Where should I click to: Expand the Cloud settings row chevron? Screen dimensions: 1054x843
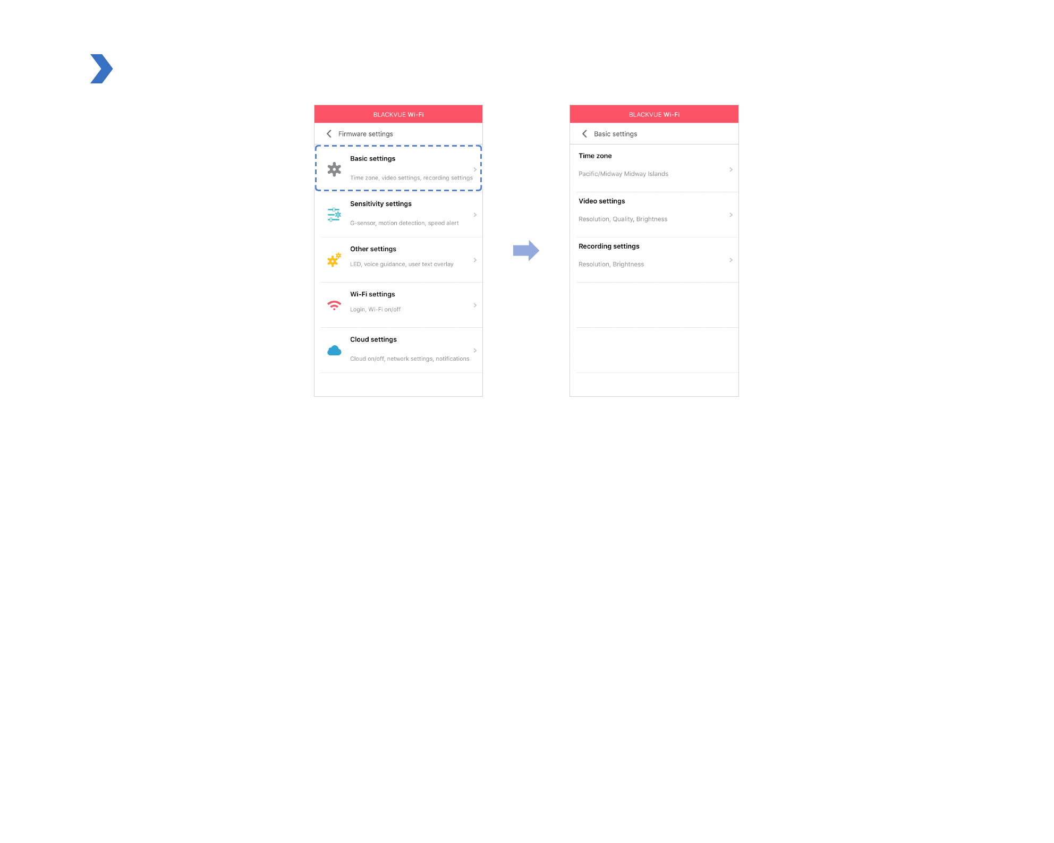pyautogui.click(x=475, y=351)
